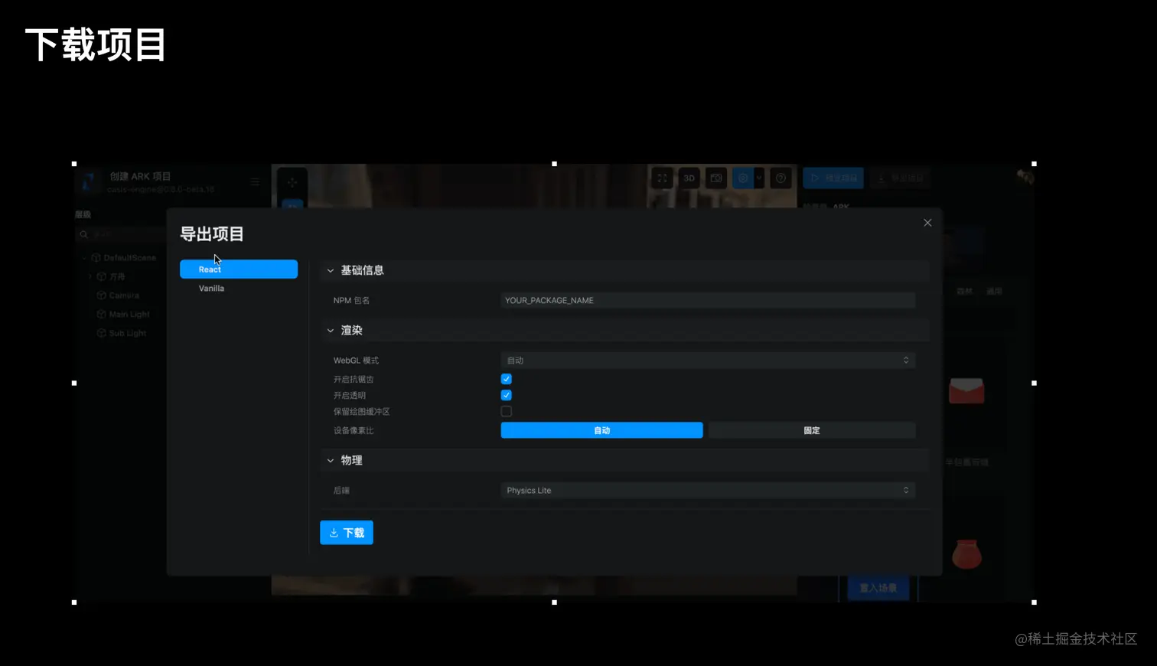Click the blue 置入场景 button
The image size is (1157, 666).
(x=878, y=588)
